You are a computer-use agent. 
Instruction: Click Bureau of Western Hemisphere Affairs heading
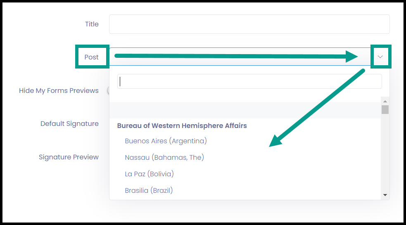(x=182, y=126)
